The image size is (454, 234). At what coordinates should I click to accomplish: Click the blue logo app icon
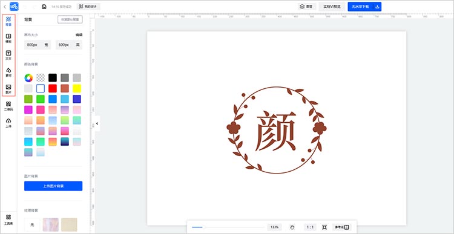click(14, 7)
